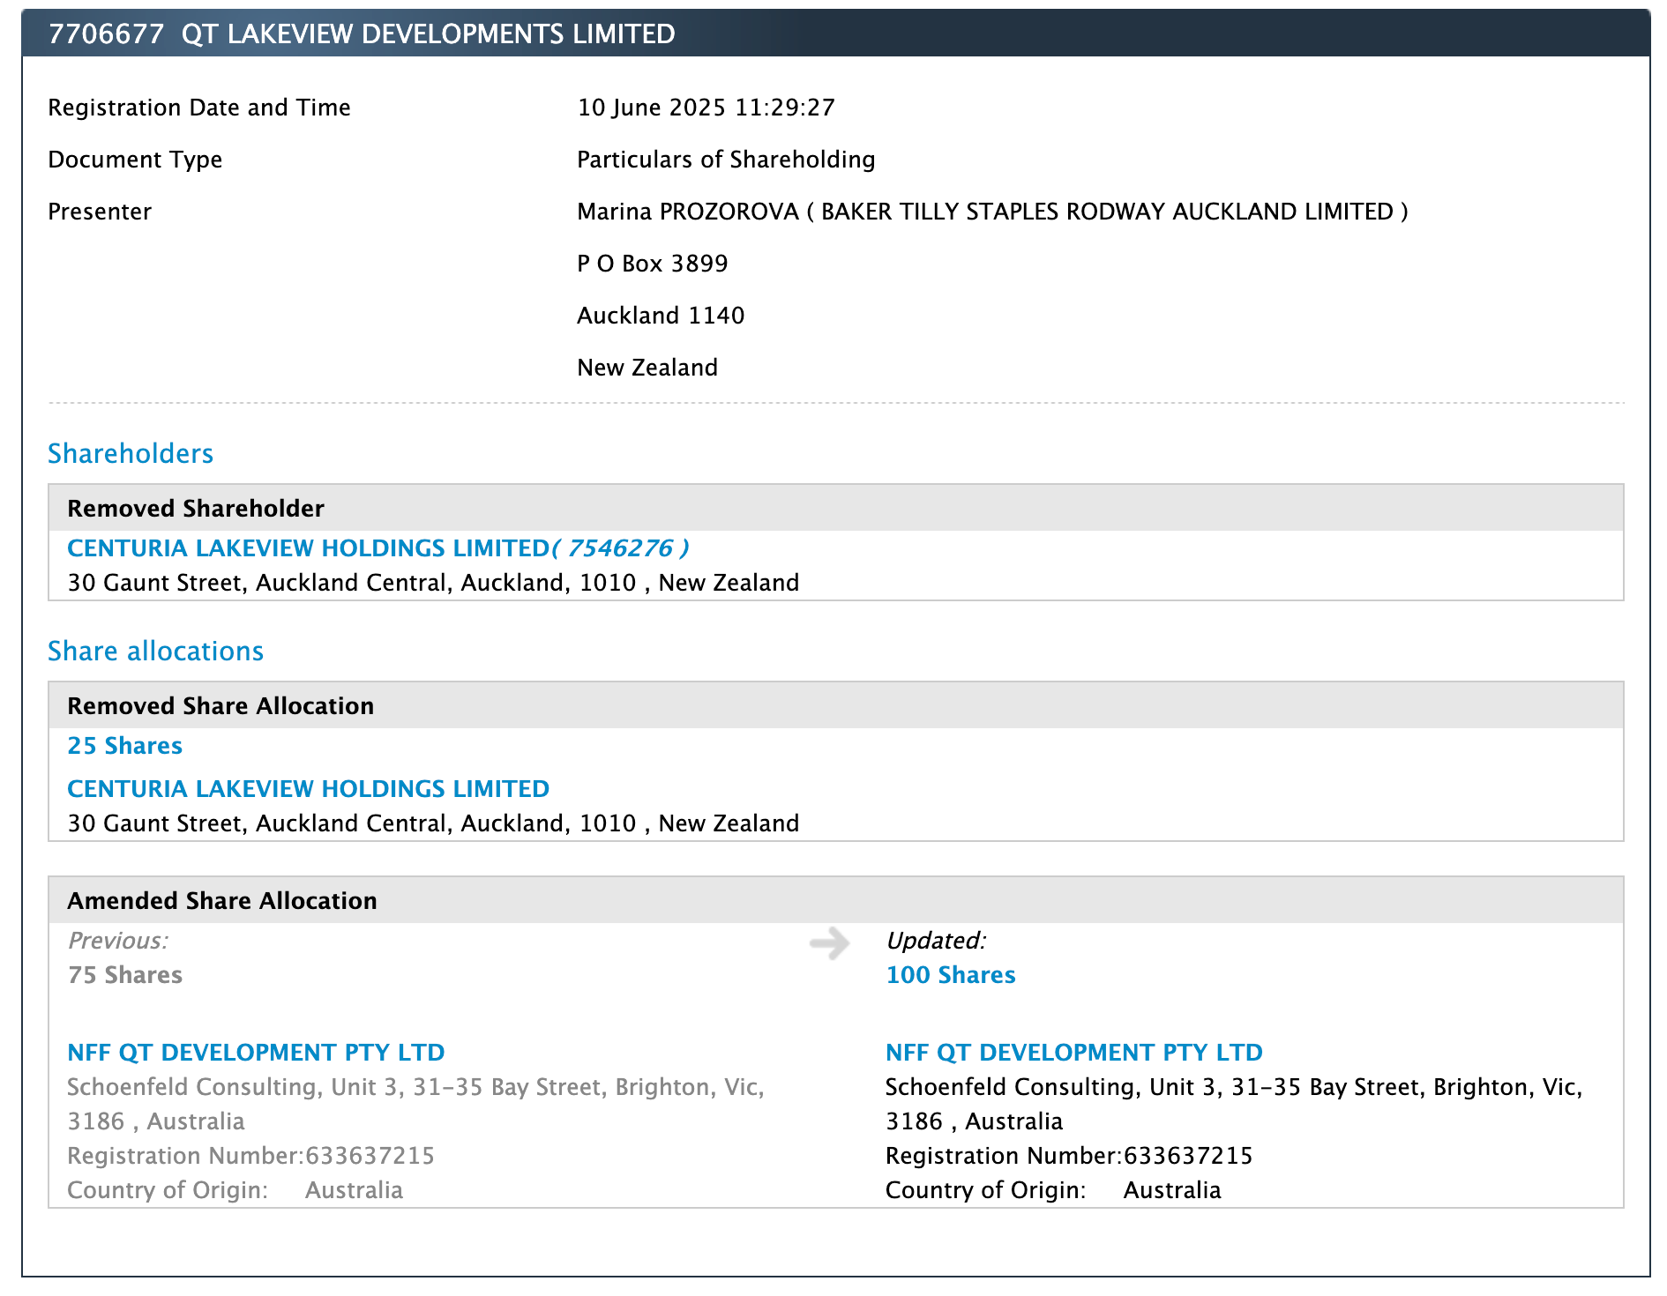1667x1296 pixels.
Task: Click the Amended Share Allocation header bar
Action: (x=835, y=900)
